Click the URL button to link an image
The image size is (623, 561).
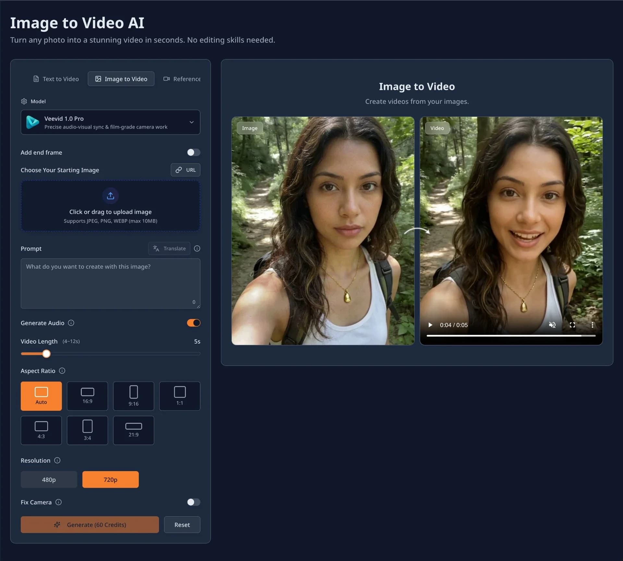click(x=185, y=170)
